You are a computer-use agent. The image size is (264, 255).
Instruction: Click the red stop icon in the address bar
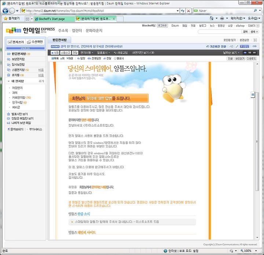(188, 11)
